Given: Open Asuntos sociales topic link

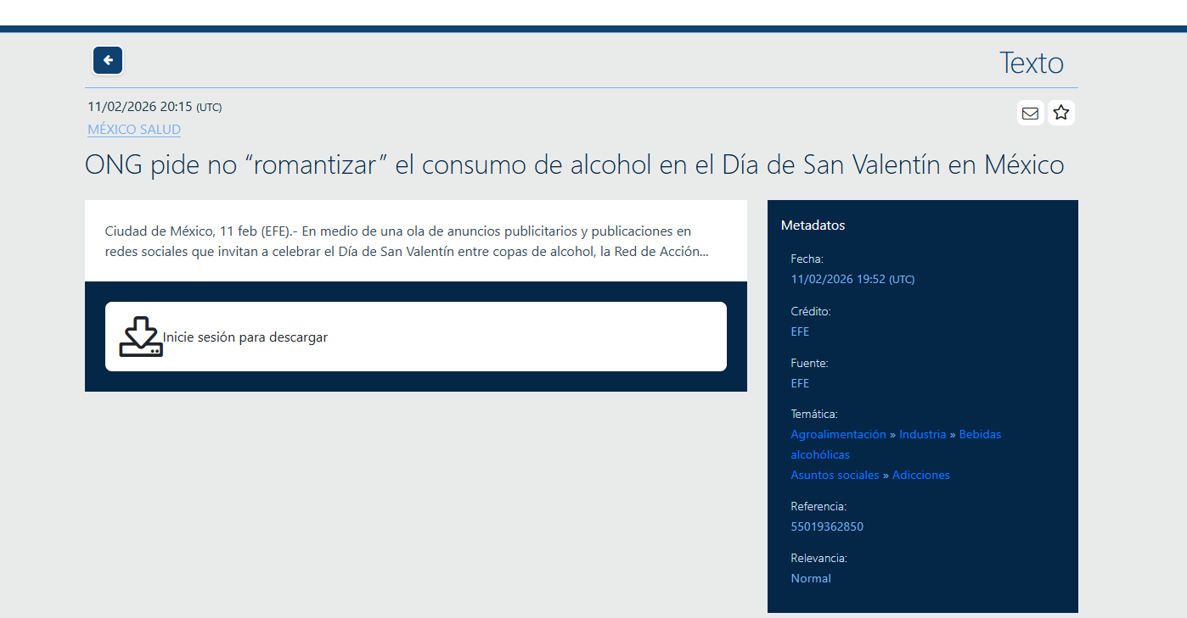Looking at the screenshot, I should pyautogui.click(x=835, y=475).
